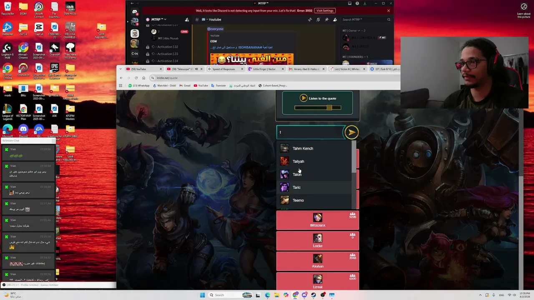Viewport: 534px width, 300px height.
Task: Open Discord help icon
Action: [357, 3]
